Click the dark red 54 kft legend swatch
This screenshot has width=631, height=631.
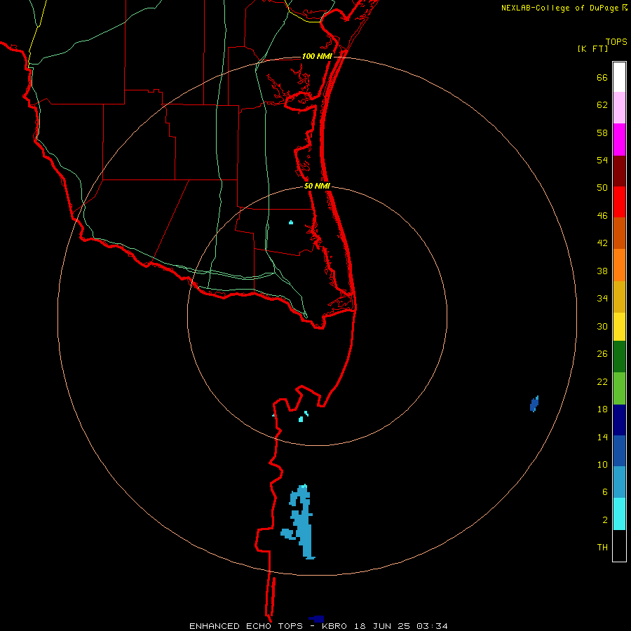tap(619, 171)
